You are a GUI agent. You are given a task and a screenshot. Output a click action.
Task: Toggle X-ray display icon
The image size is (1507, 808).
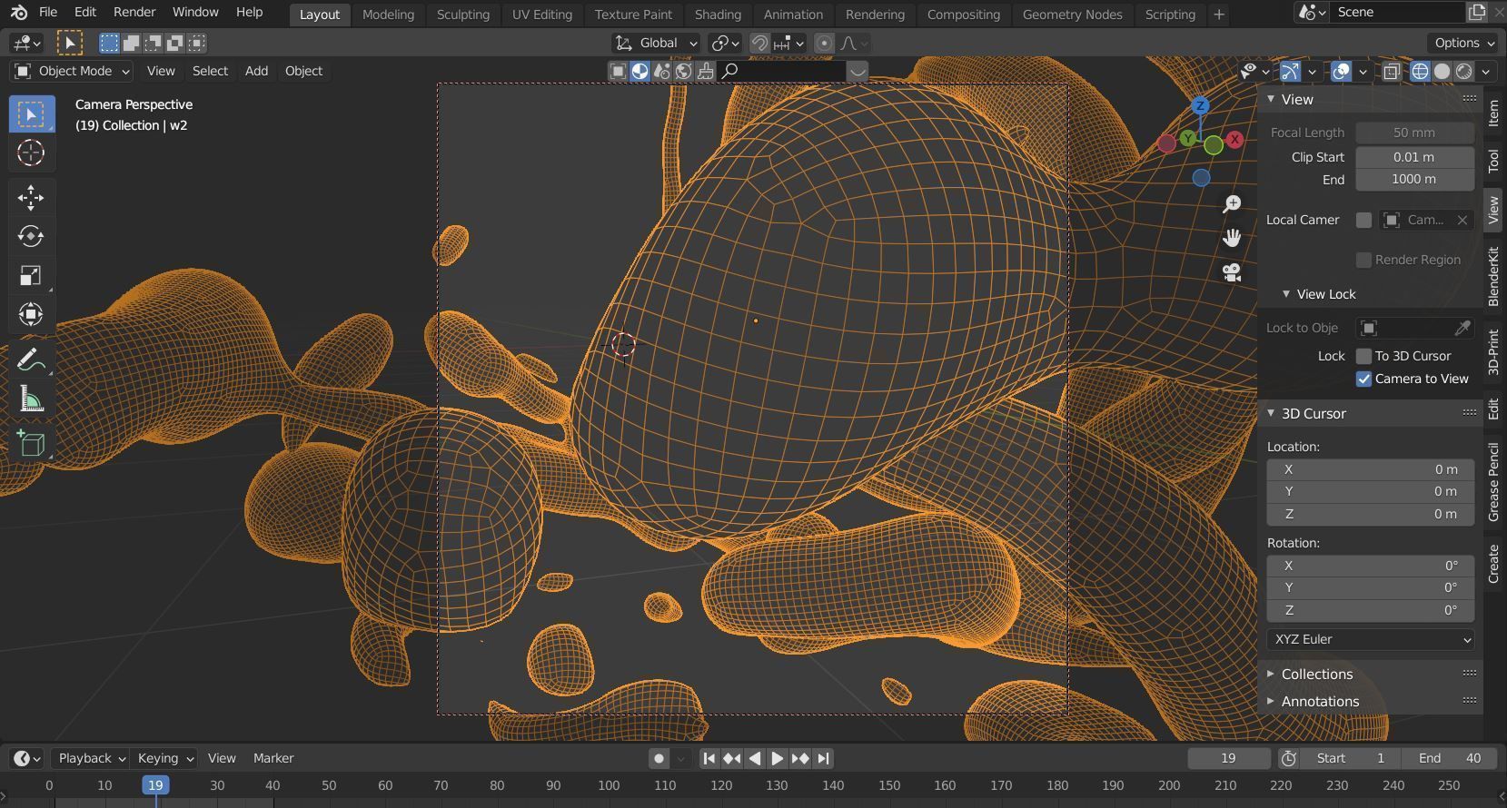pyautogui.click(x=1391, y=72)
